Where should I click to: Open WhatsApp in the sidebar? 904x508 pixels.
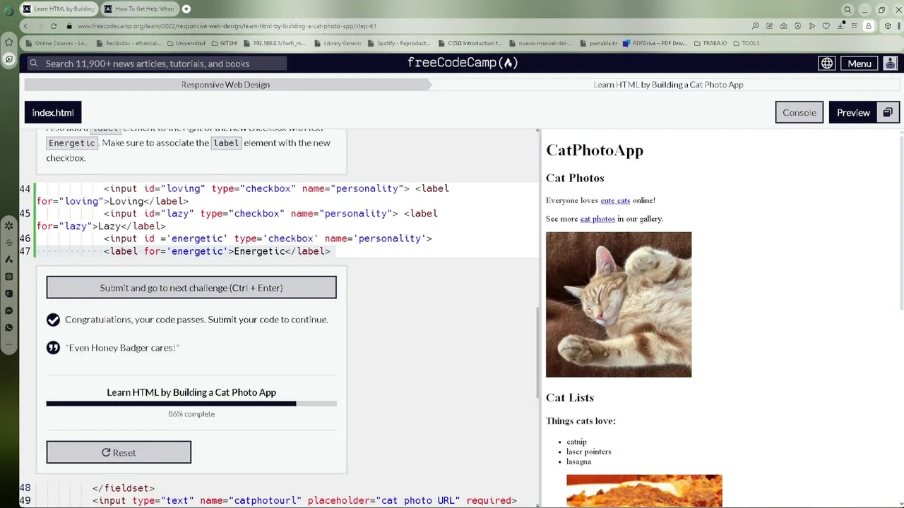point(8,327)
